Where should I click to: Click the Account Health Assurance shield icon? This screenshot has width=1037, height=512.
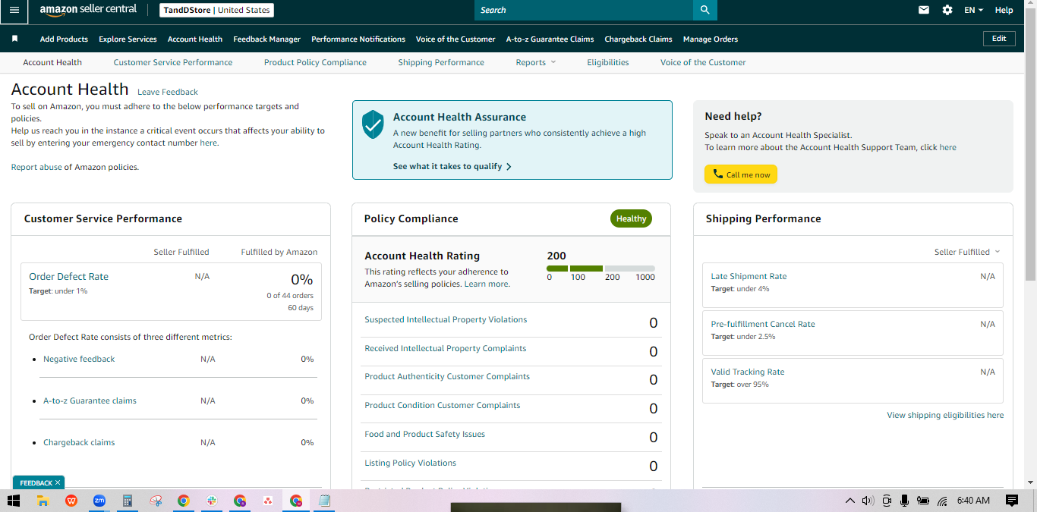373,124
